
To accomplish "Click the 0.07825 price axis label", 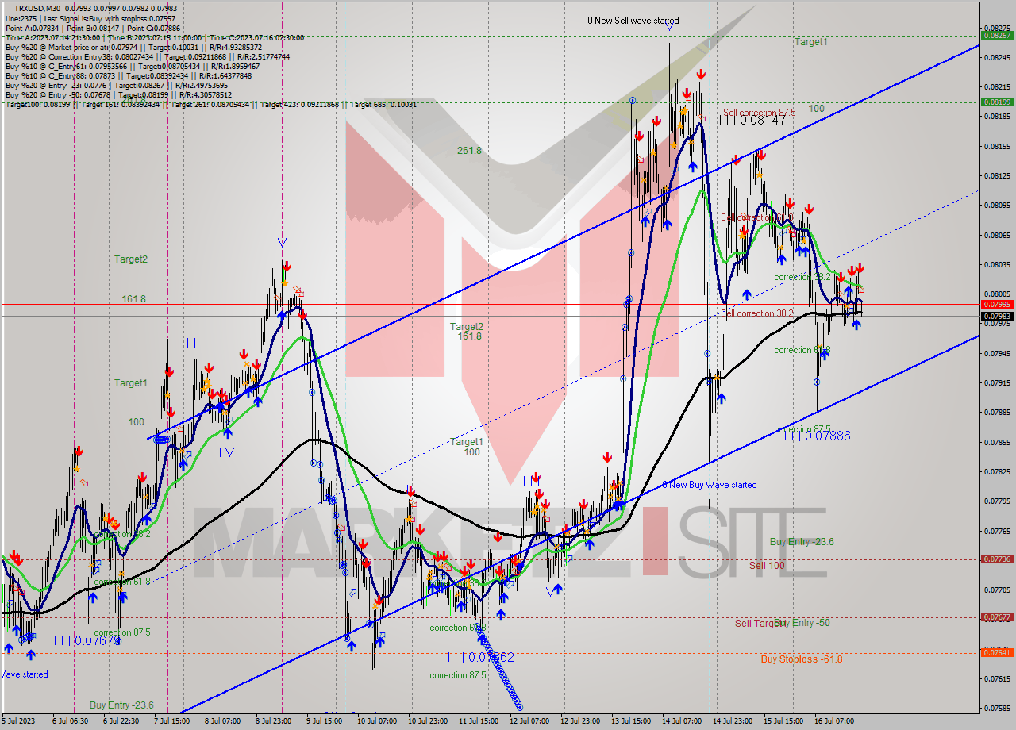I will click(x=996, y=471).
